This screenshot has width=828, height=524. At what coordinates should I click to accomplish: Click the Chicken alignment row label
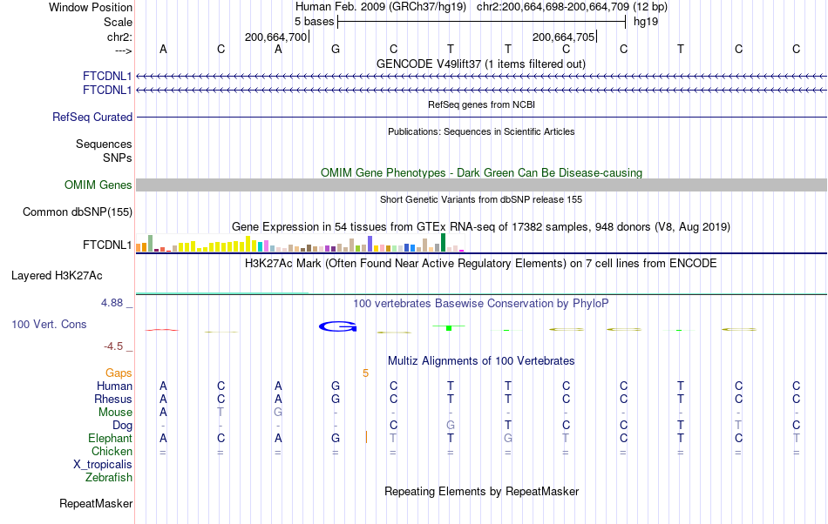pyautogui.click(x=112, y=451)
